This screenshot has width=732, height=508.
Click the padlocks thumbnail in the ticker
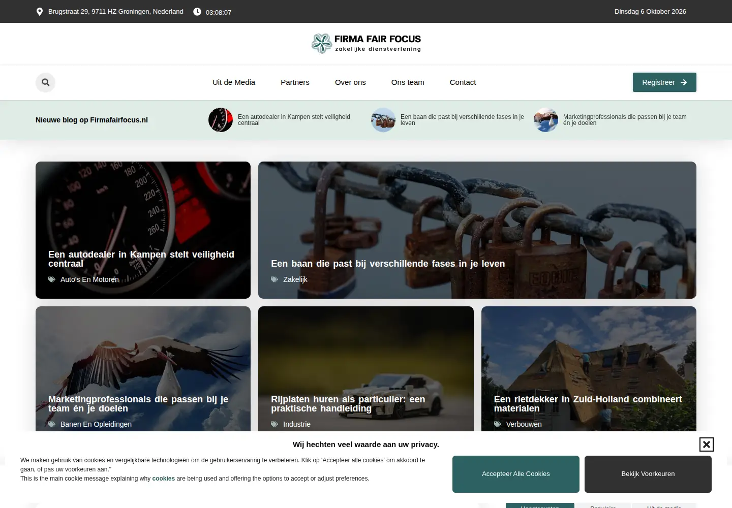383,120
